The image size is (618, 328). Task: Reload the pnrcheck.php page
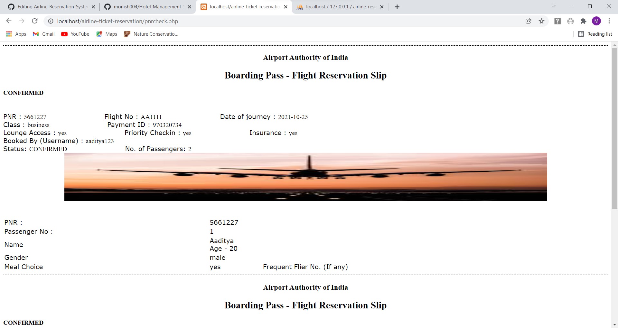35,21
